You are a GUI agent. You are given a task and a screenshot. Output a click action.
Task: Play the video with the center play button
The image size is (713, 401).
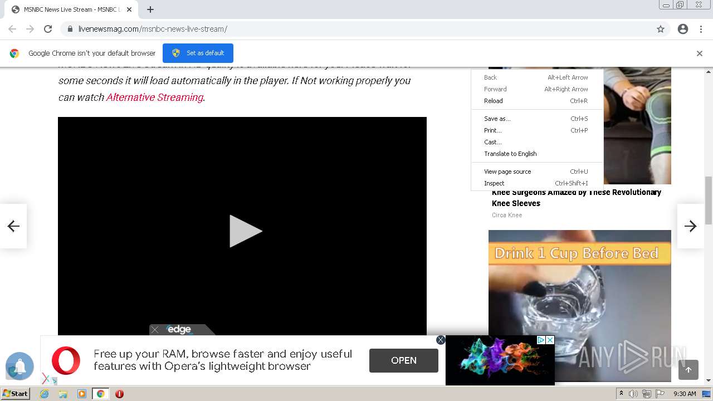(x=245, y=231)
